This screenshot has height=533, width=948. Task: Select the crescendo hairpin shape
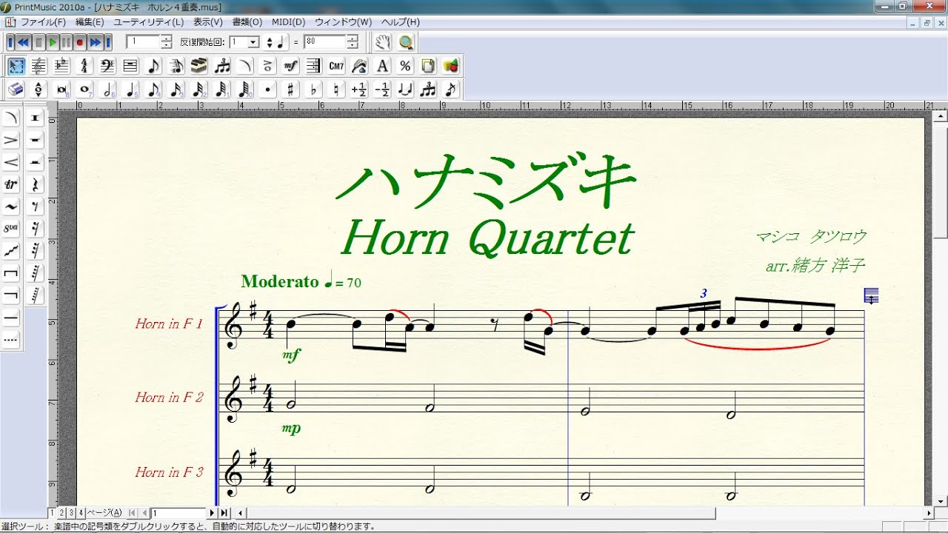click(11, 161)
